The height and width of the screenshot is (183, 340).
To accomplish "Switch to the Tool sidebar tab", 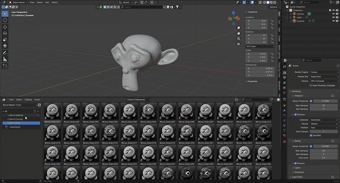I will click(x=279, y=22).
